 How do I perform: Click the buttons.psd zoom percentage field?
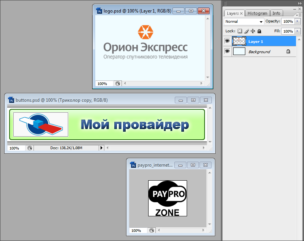pyautogui.click(x=16, y=148)
